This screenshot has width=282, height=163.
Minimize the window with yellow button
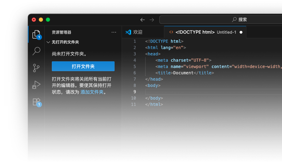tap(41, 20)
